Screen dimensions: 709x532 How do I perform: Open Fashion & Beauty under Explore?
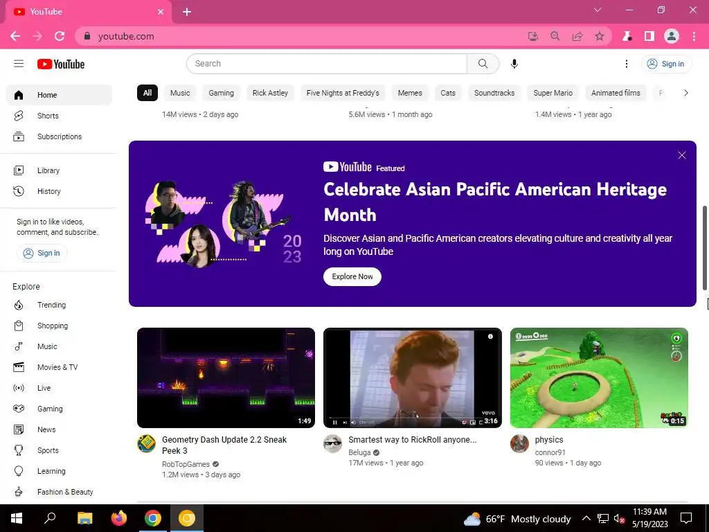(59, 493)
